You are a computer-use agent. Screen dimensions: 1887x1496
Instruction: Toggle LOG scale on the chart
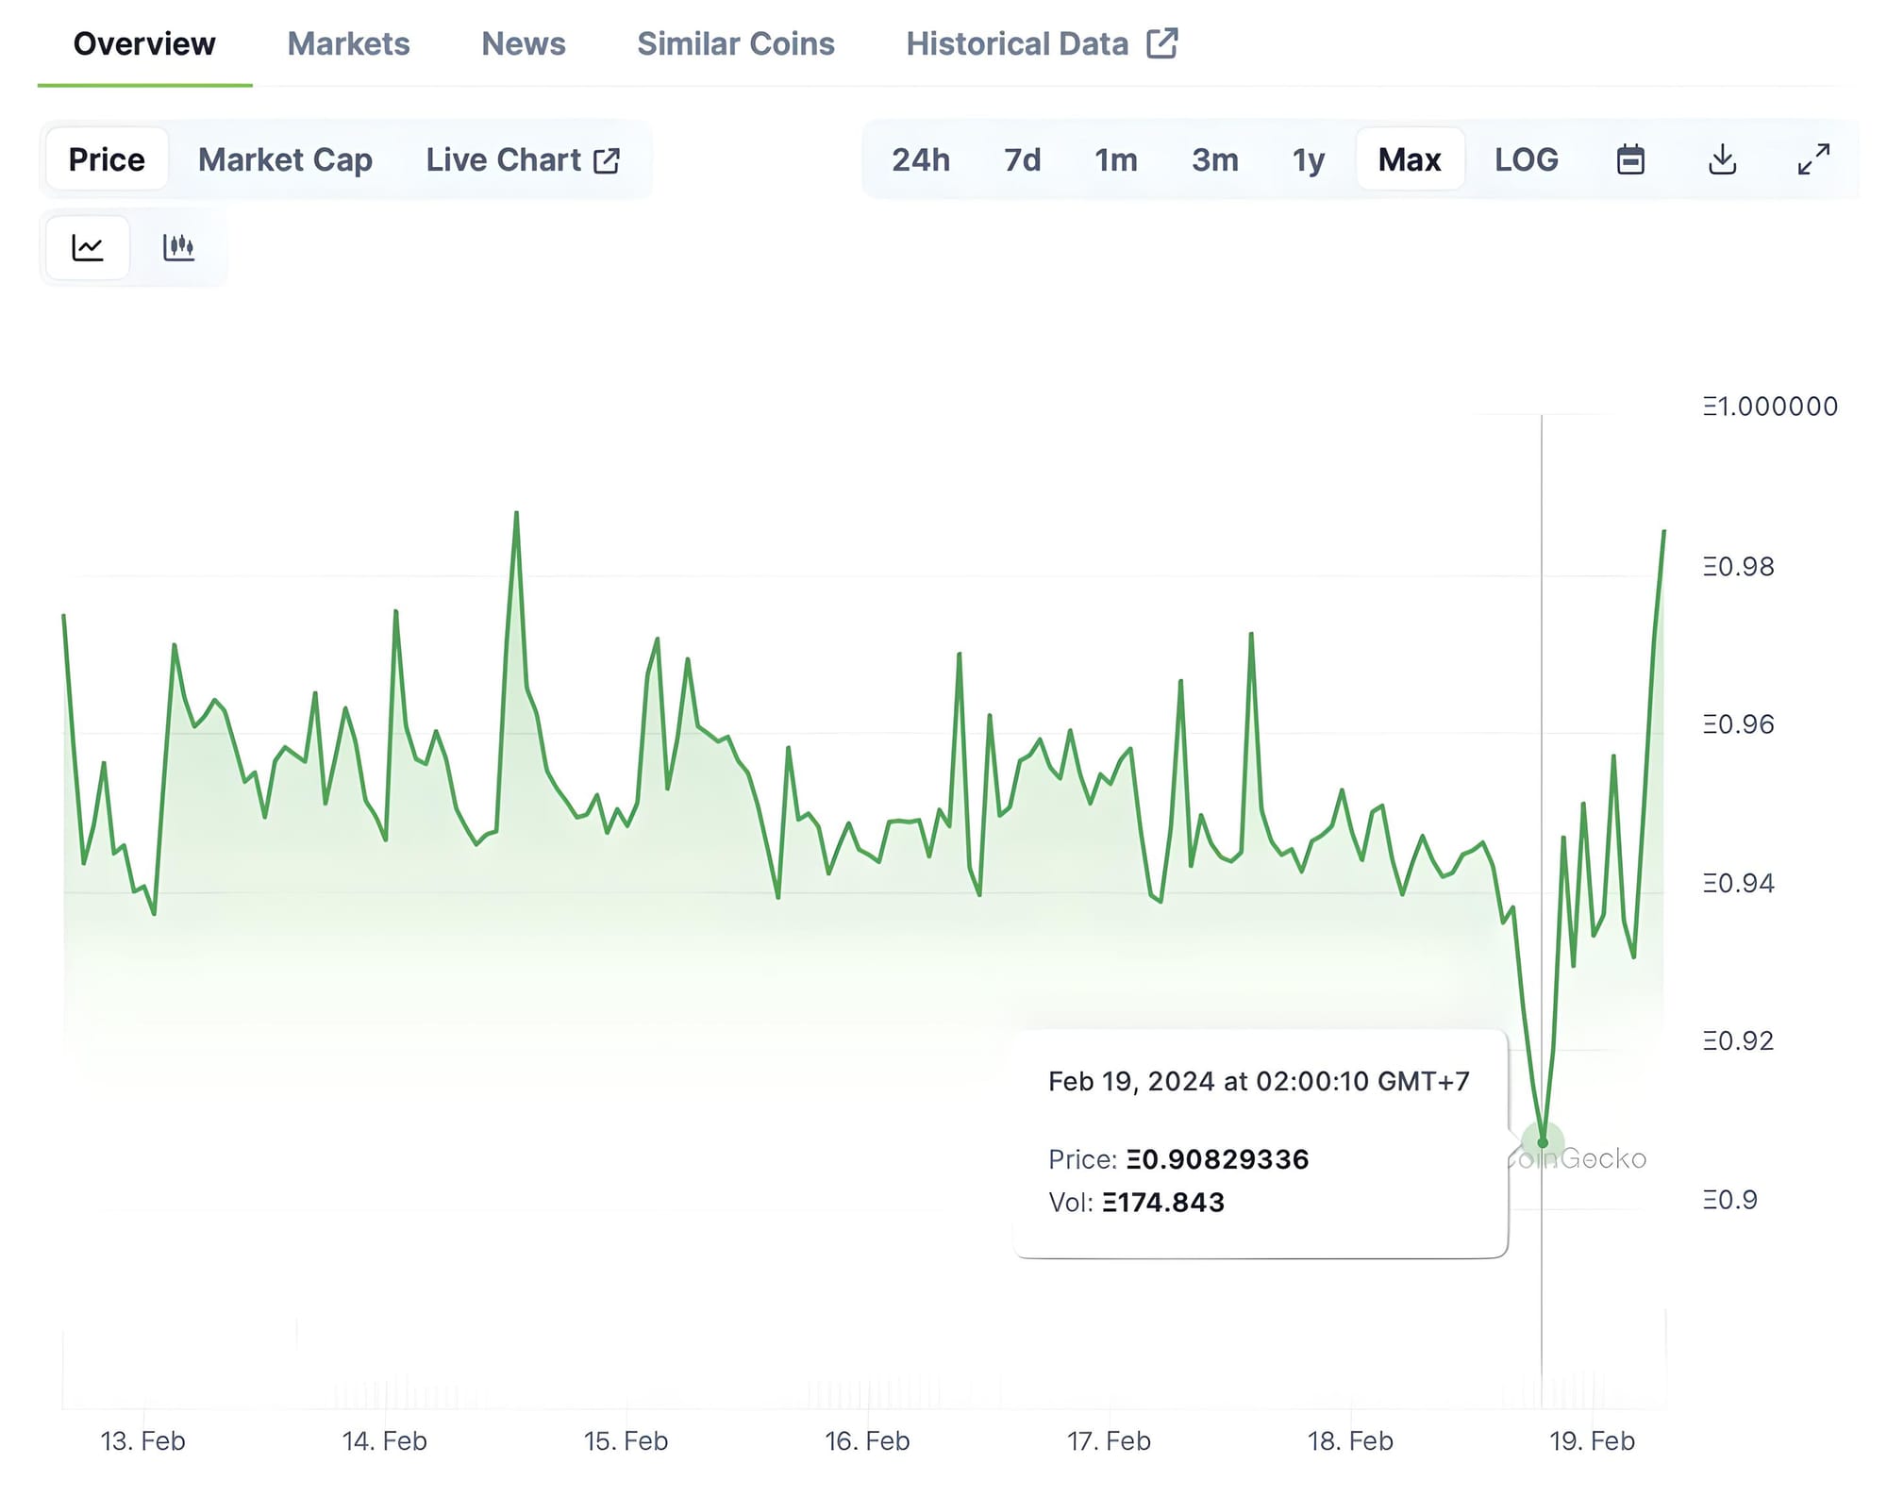click(1526, 159)
